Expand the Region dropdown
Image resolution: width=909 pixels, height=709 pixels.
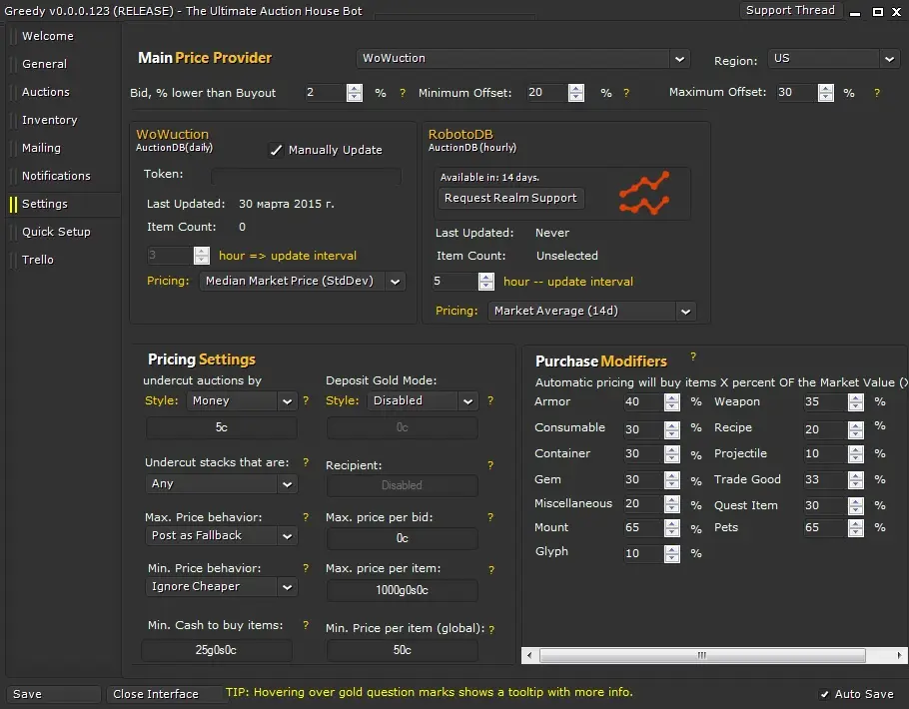(x=834, y=59)
